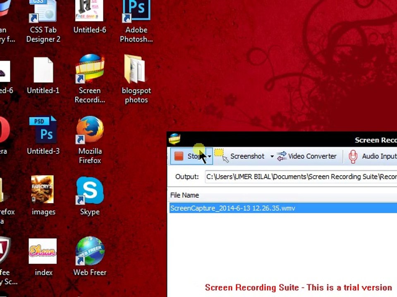This screenshot has width=397, height=297.
Task: Open the Adobe Photoshop desktop shortcut
Action: coord(136,21)
